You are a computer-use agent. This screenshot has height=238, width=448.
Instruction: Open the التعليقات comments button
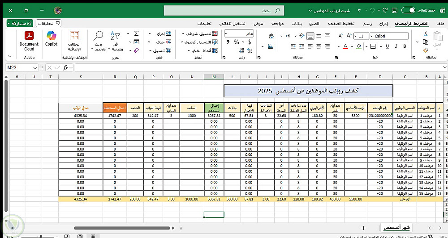49,23
